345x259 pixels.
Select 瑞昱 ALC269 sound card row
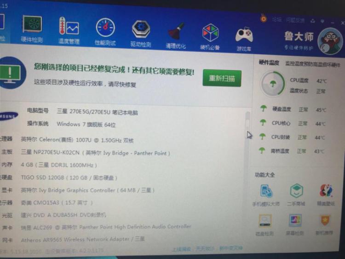[x=96, y=227]
